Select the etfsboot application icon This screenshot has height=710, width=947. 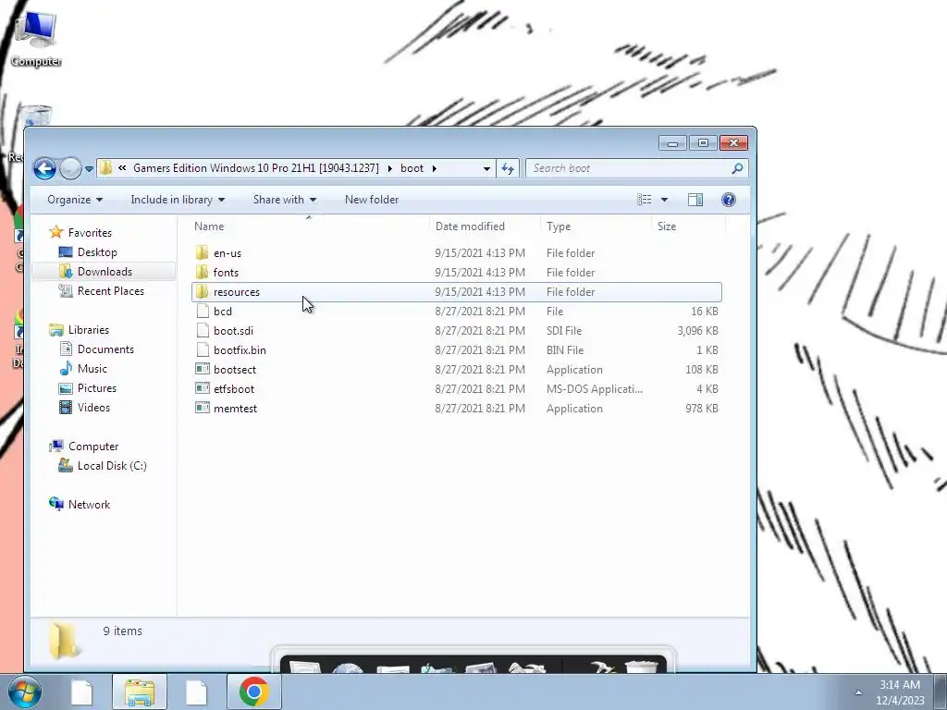(203, 388)
